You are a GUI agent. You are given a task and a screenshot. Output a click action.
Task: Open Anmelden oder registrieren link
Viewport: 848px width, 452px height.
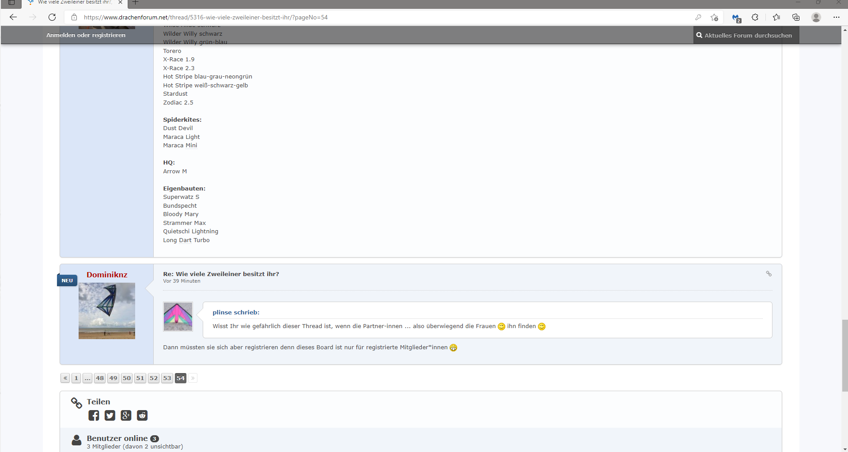pyautogui.click(x=86, y=35)
